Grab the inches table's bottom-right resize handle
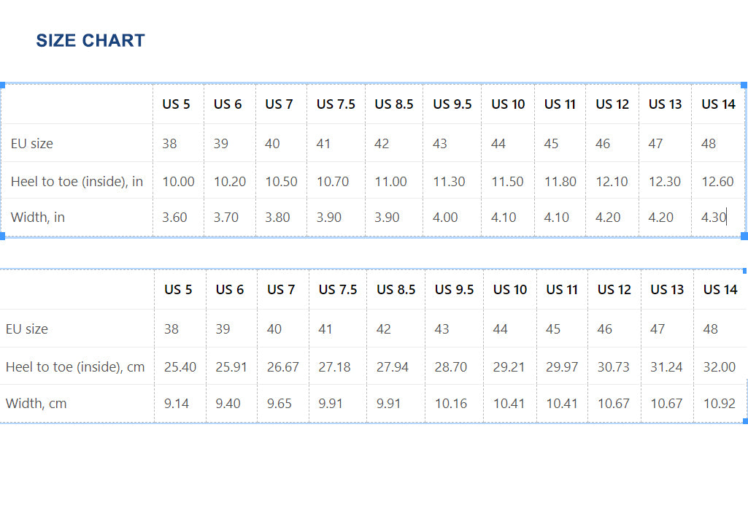This screenshot has width=748, height=511. pyautogui.click(x=744, y=236)
